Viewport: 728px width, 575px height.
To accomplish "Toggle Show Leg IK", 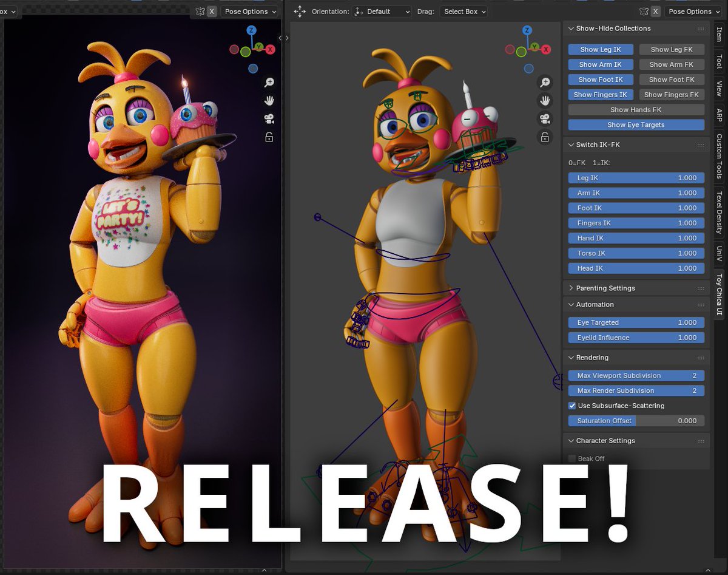I will coord(601,49).
